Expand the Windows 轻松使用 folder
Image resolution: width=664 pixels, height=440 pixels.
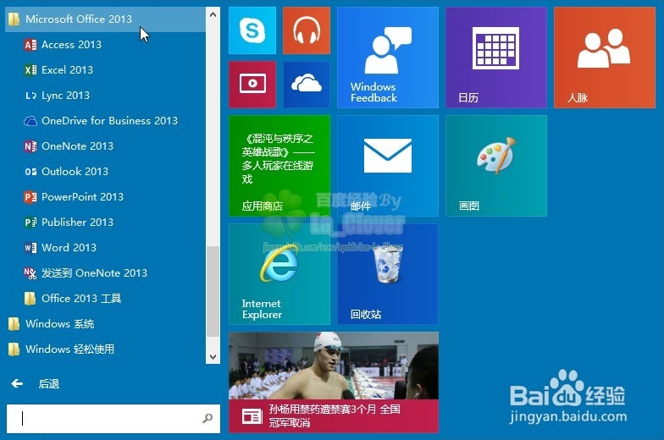pyautogui.click(x=105, y=349)
